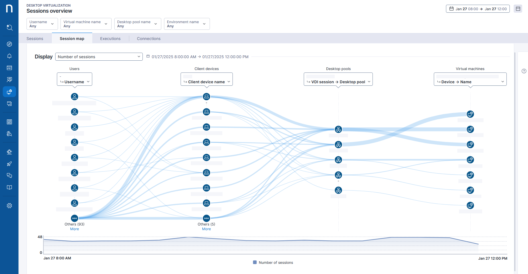Screen dimensions: 528x274
Task: Click the search icon in the sidebar
Action: tap(9, 27)
